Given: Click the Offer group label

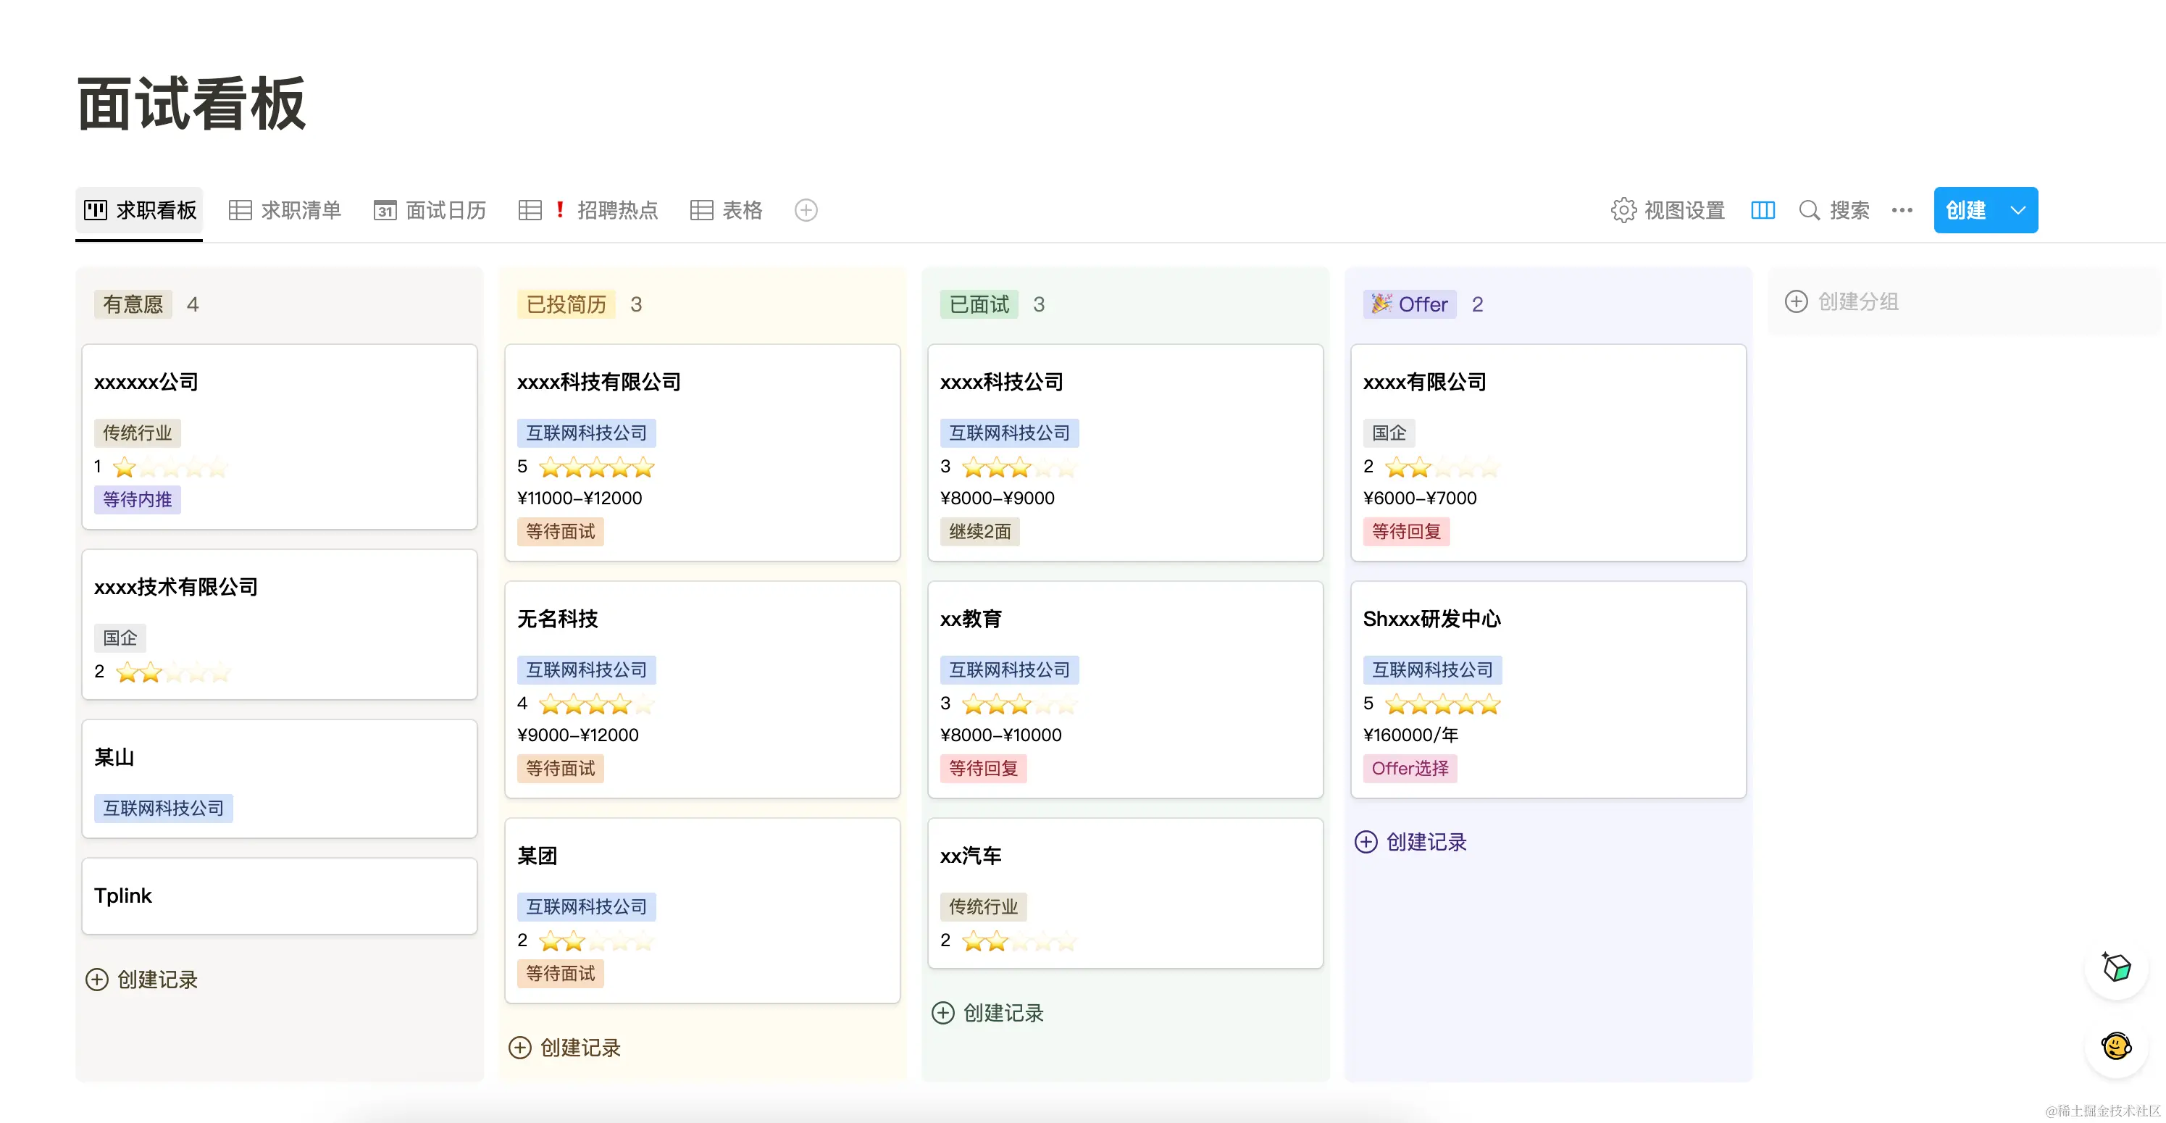Looking at the screenshot, I should tap(1410, 304).
